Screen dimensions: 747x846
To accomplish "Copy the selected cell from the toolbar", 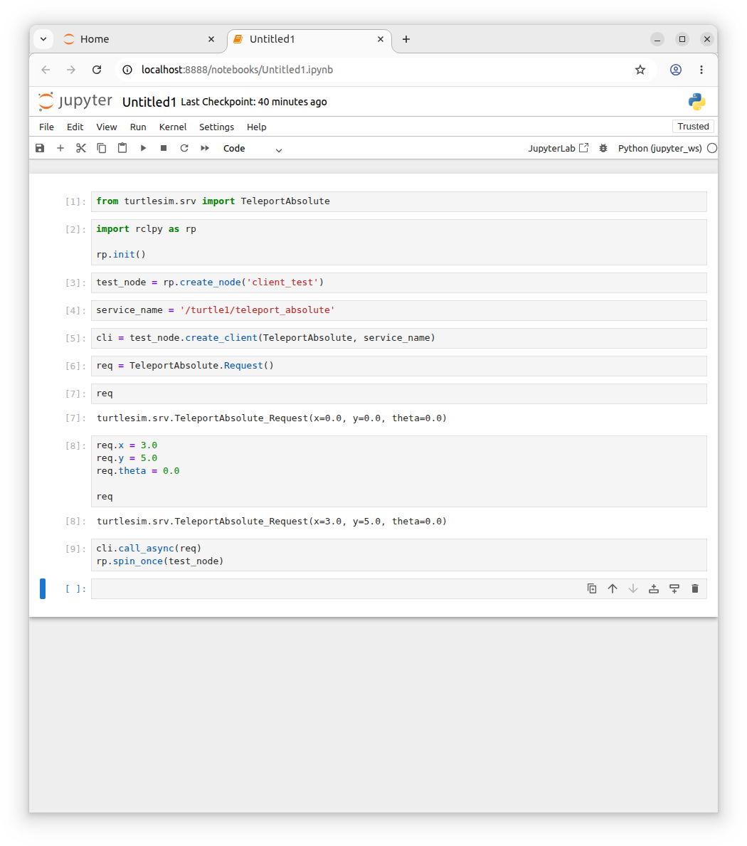I will (x=102, y=149).
